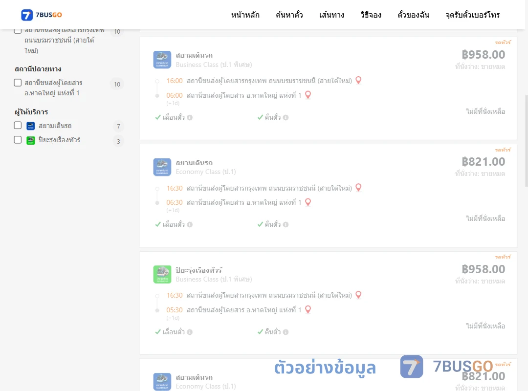The height and width of the screenshot is (391, 528).
Task: Click the 16:00 departure time
Action: pos(175,81)
